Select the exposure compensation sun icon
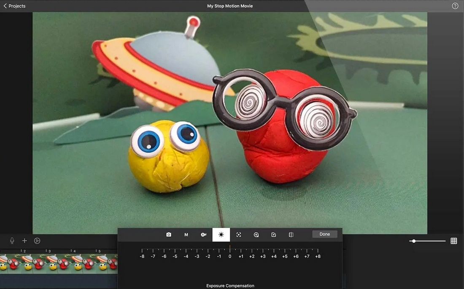Image resolution: width=464 pixels, height=289 pixels. (x=221, y=235)
